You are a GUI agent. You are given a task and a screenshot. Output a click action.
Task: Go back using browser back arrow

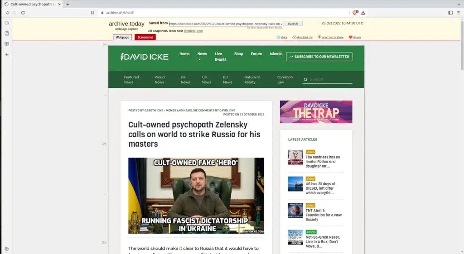pyautogui.click(x=7, y=13)
